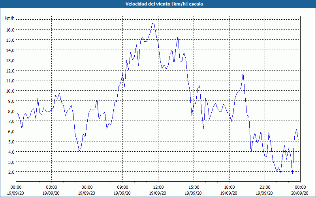Click the '21:00' x-axis time label
The width and height of the screenshot is (316, 197).
point(265,188)
